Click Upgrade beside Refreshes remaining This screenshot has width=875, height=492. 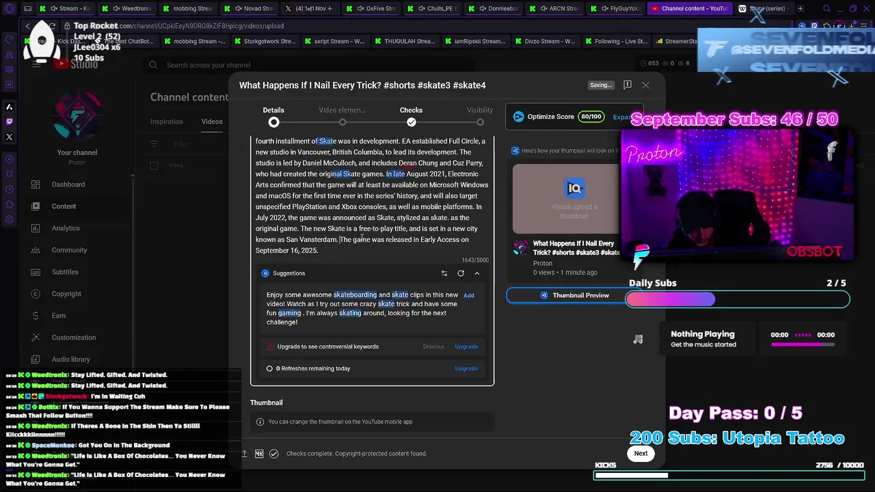[x=466, y=368]
